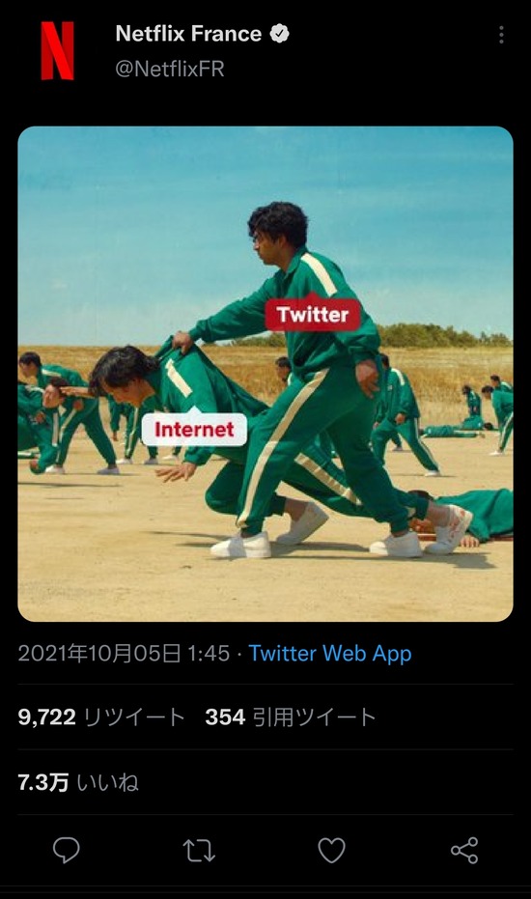Screen dimensions: 531x899
Task: Open the Netflix France display name
Action: (188, 34)
